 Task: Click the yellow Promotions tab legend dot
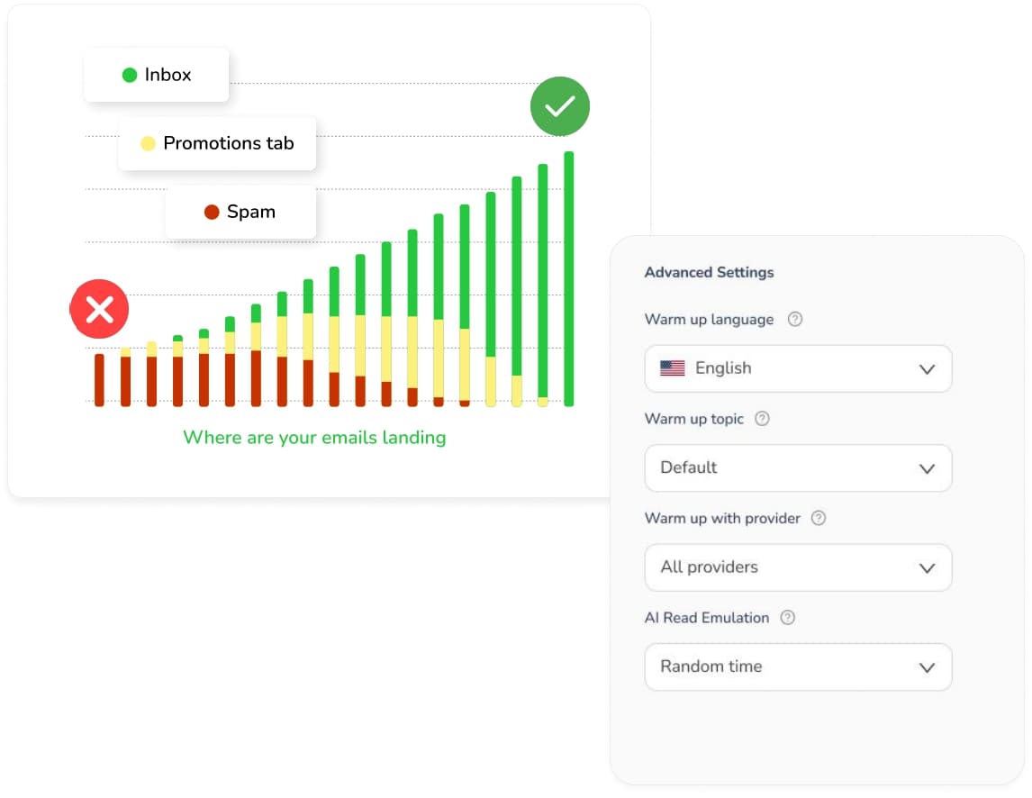149,143
